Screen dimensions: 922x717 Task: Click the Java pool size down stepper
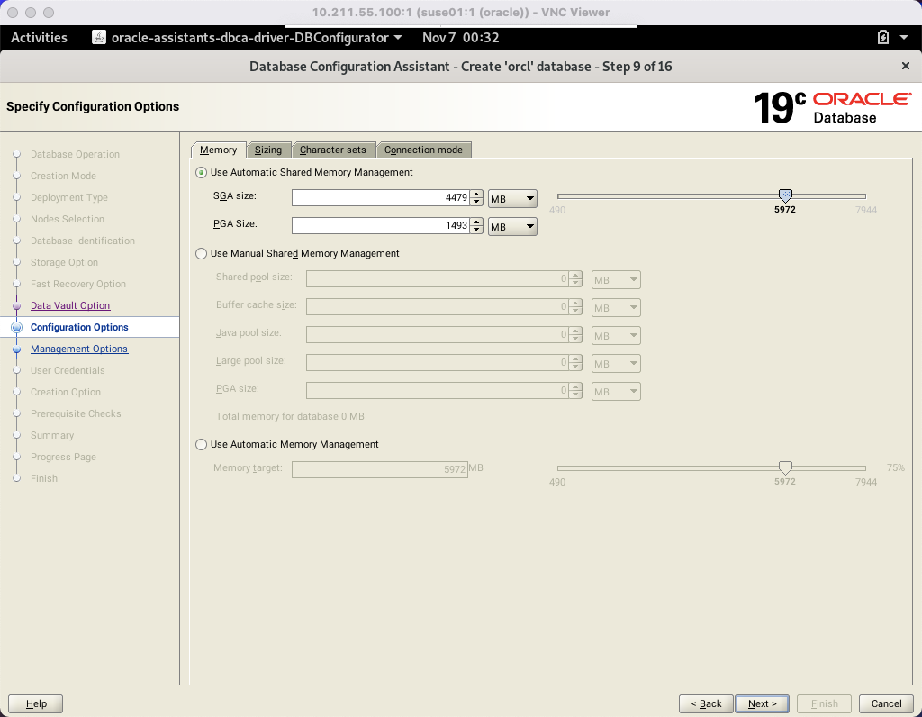(x=575, y=340)
